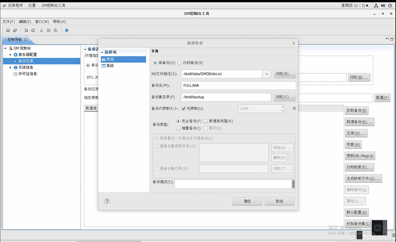Choose the 增量备份(I) radio option
Image resolution: width=396 pixels, height=242 pixels.
(179, 128)
